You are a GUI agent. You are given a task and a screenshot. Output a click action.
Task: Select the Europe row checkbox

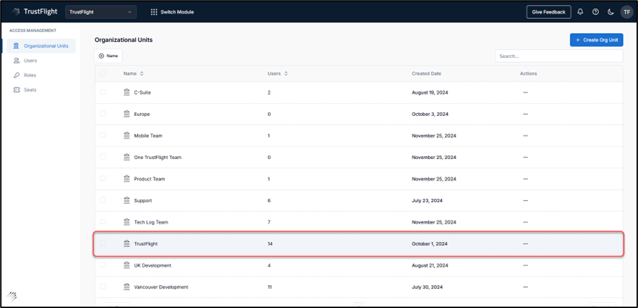(103, 114)
